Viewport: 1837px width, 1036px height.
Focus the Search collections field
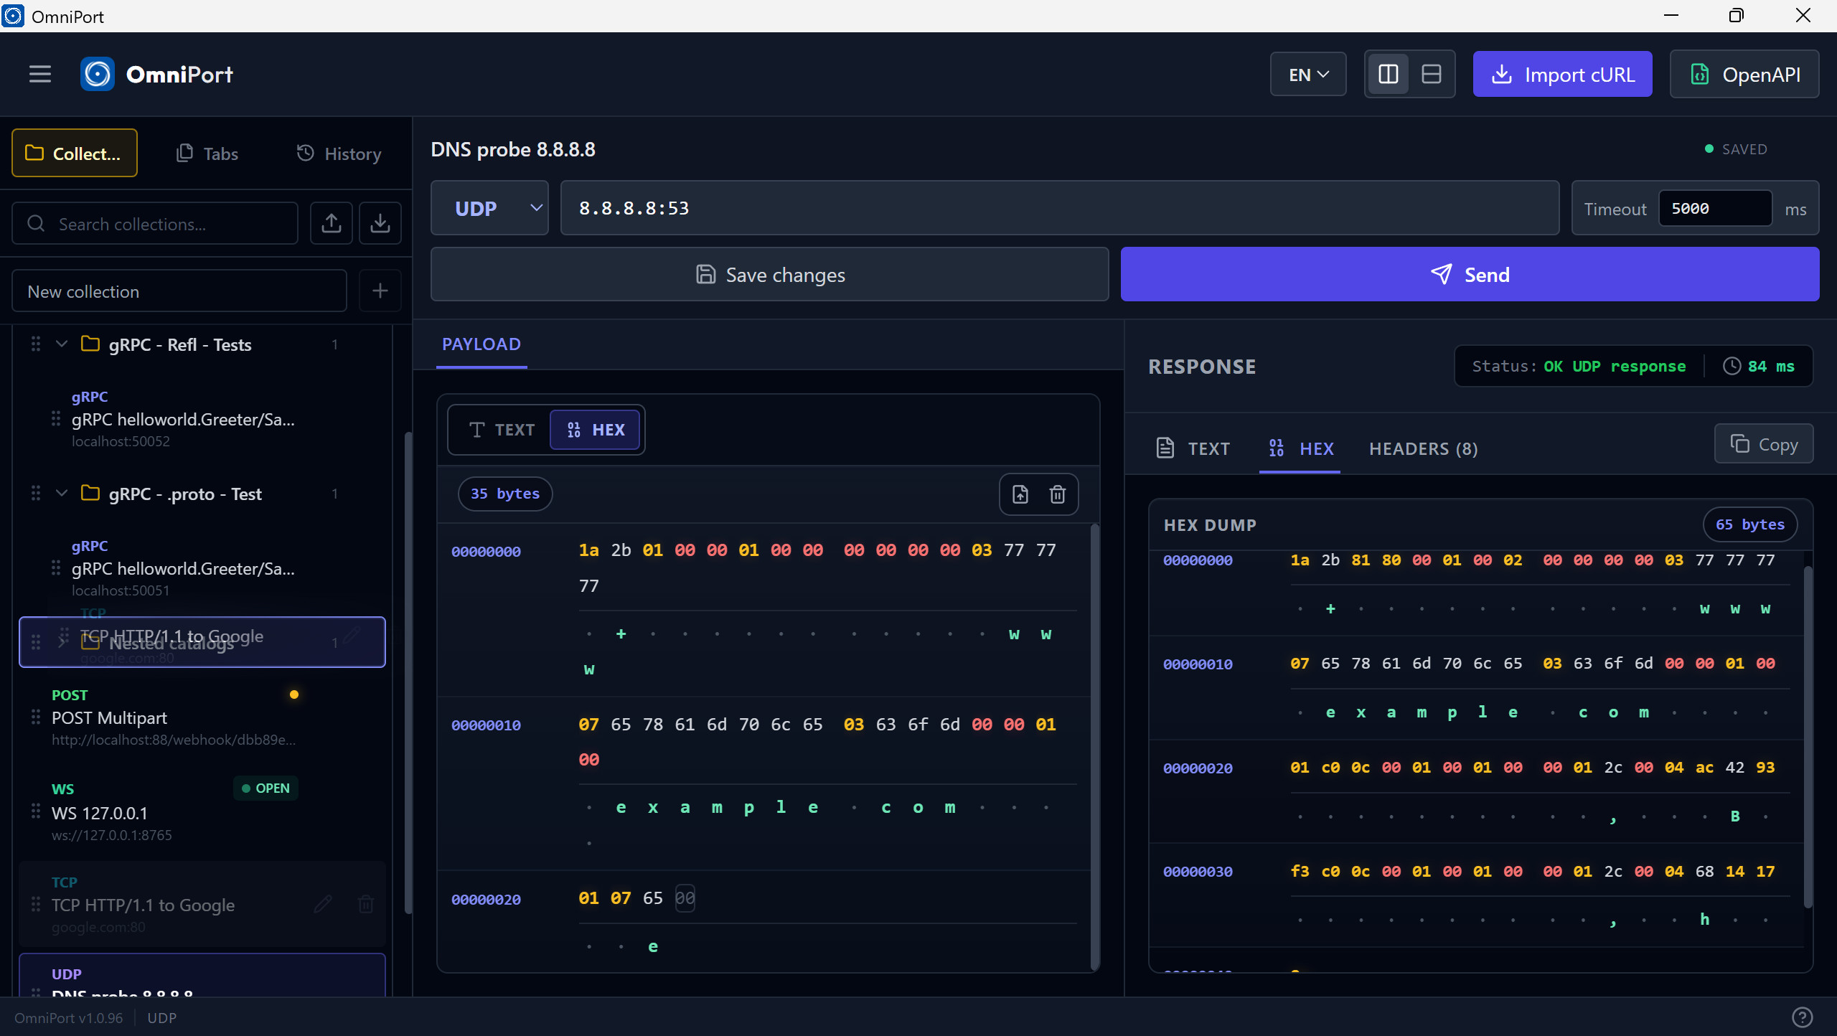(x=155, y=224)
